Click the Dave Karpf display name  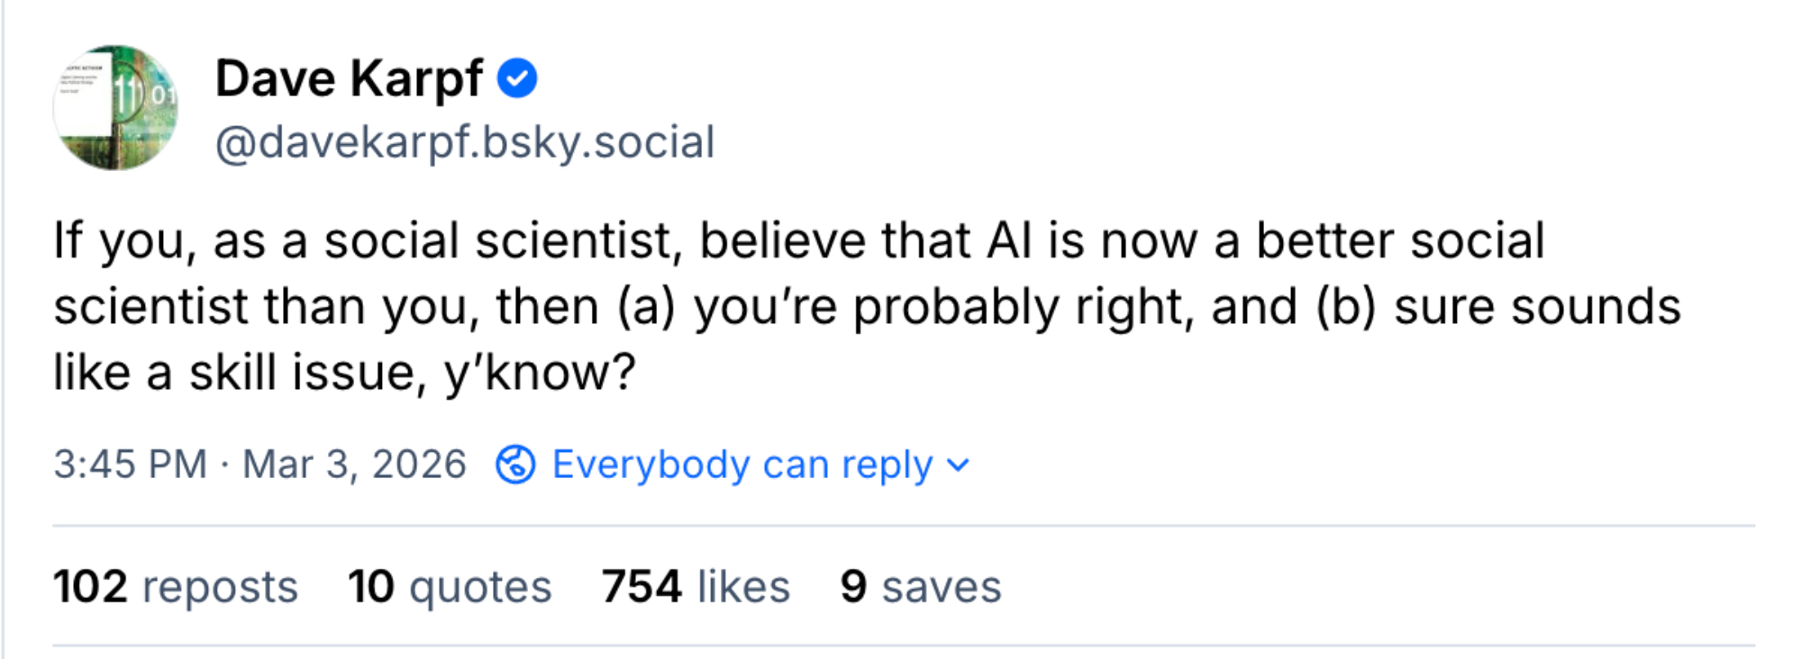[x=350, y=78]
